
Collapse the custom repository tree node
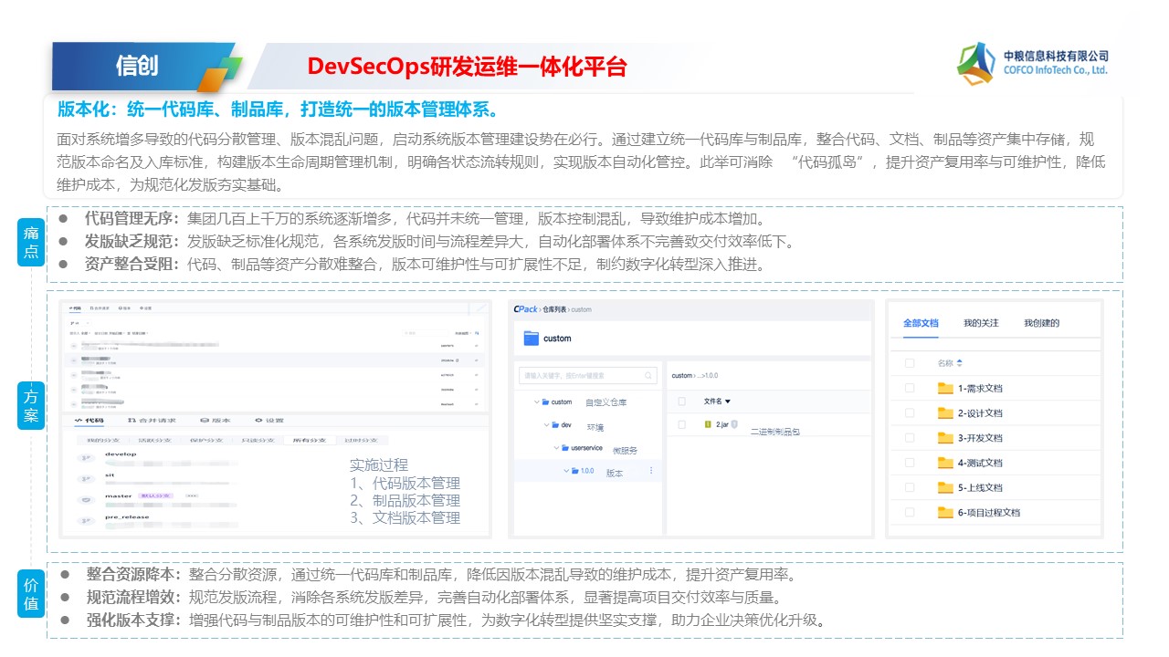click(535, 401)
